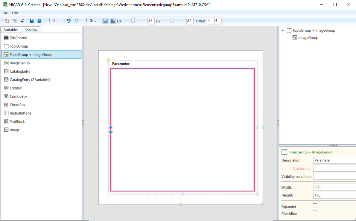The height and width of the screenshot is (221, 356).
Task: Adjust the DX grid slider
Action: pos(133,20)
